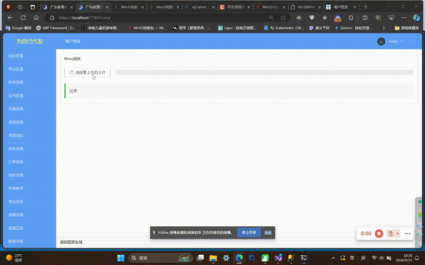Add a new browser tab
The height and width of the screenshot is (265, 425).
pos(366,7)
